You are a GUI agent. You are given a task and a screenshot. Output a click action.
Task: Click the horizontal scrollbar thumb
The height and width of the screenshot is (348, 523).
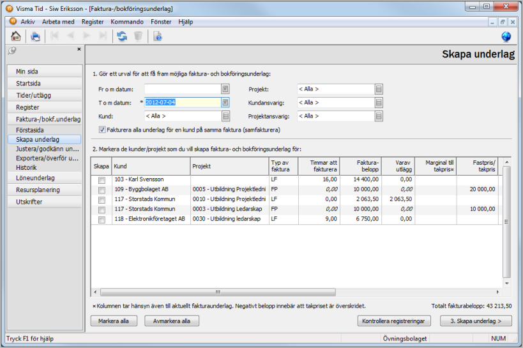coord(218,292)
